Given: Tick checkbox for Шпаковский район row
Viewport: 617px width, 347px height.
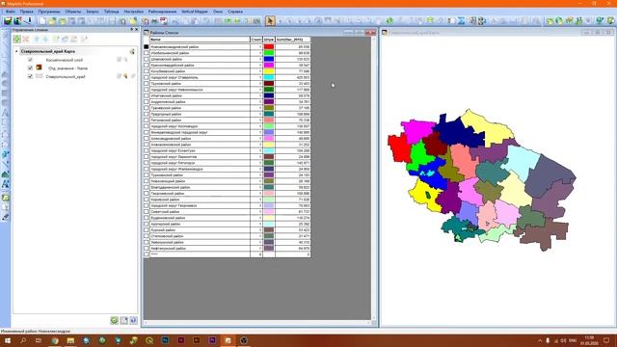Looking at the screenshot, I should (x=147, y=59).
